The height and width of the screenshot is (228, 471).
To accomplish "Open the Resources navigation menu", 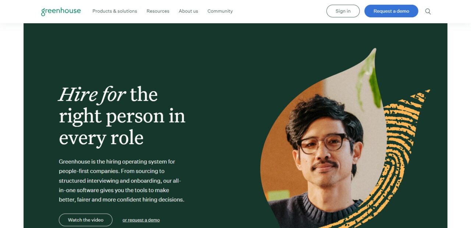I will (158, 11).
